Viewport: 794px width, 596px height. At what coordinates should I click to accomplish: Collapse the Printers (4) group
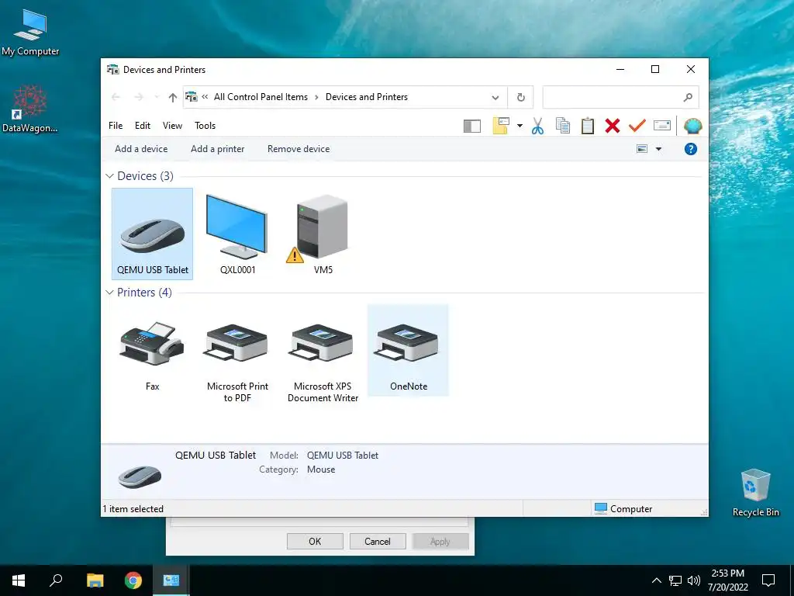[x=109, y=293]
